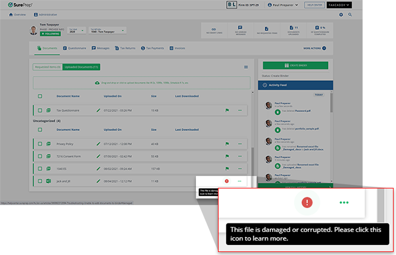Click the Create Binder button
Screen dimensions: 396x255
pos(295,65)
